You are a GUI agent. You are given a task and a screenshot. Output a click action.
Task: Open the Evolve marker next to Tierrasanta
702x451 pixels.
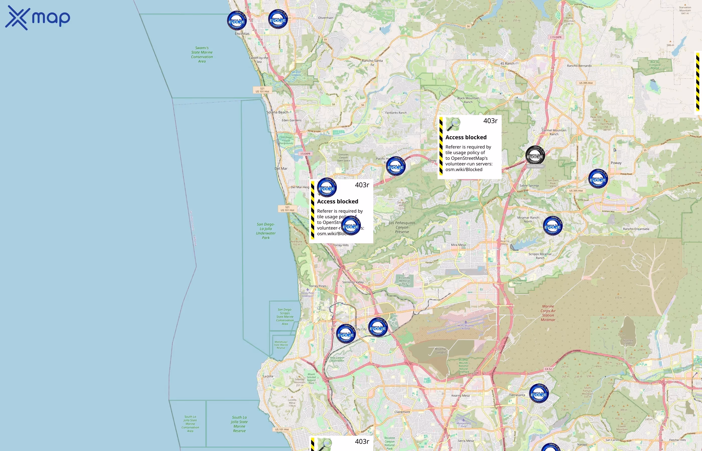(539, 393)
